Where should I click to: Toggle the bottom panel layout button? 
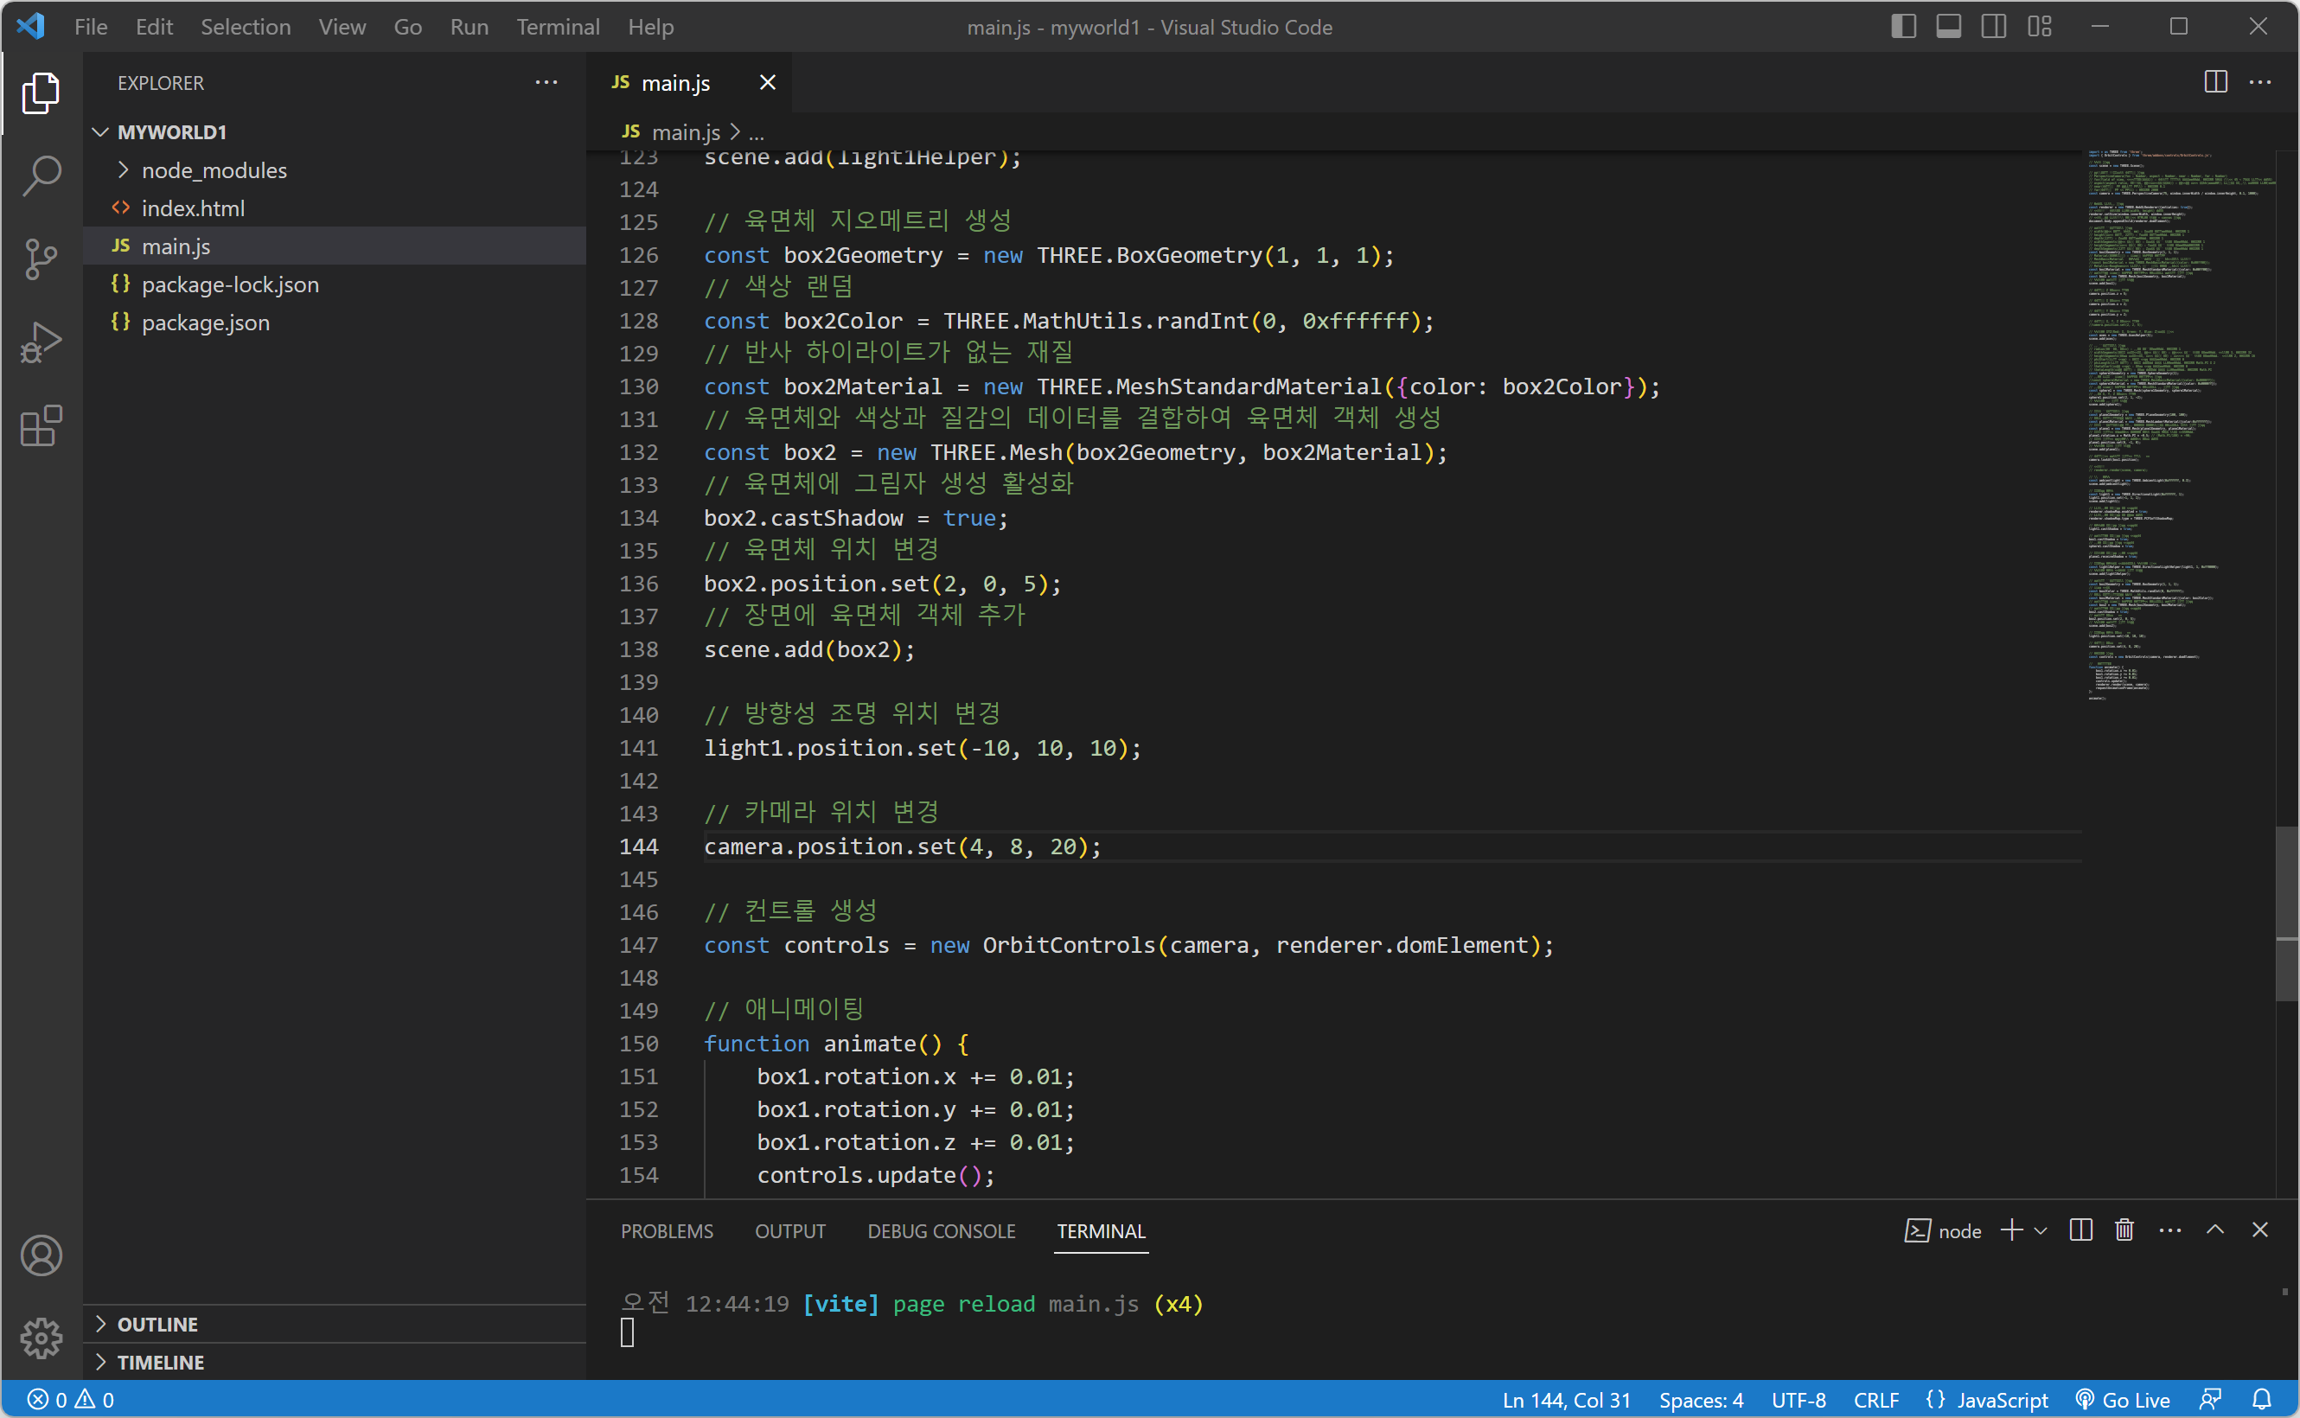point(1948,26)
